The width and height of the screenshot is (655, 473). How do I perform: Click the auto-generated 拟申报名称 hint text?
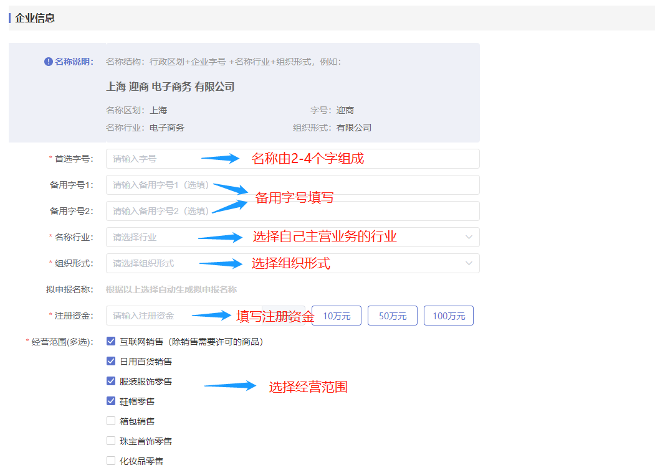point(171,289)
